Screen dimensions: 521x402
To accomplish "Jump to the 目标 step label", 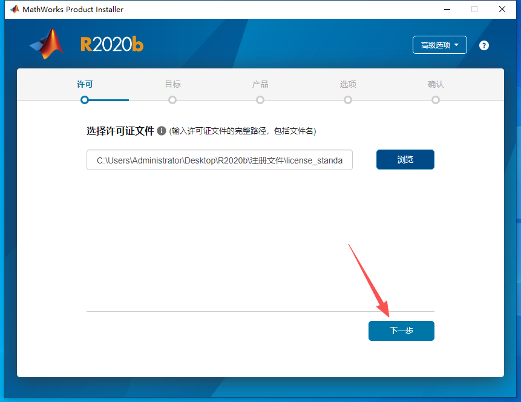I will coord(172,84).
